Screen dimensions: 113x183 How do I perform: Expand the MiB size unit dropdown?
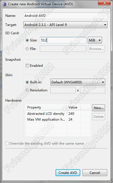(95, 40)
